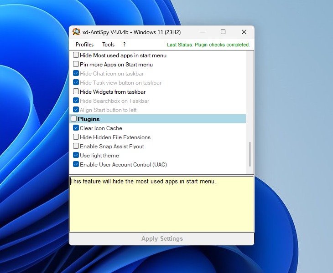Click the xd-AntiSpy app icon in title bar
Viewport: 333px width, 273px height.
77,32
